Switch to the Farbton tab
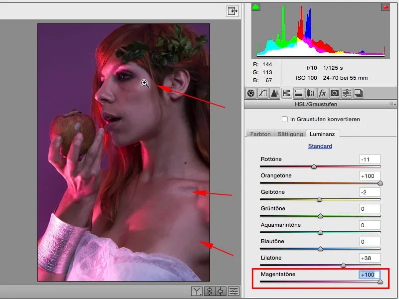Viewport: 399px width, 299px height. coord(260,134)
